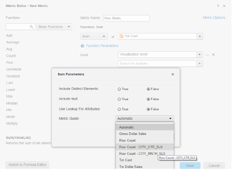Image resolution: width=232 pixels, height=169 pixels.
Task: Click the search magnifier icon in Functions
Action: coord(32,27)
